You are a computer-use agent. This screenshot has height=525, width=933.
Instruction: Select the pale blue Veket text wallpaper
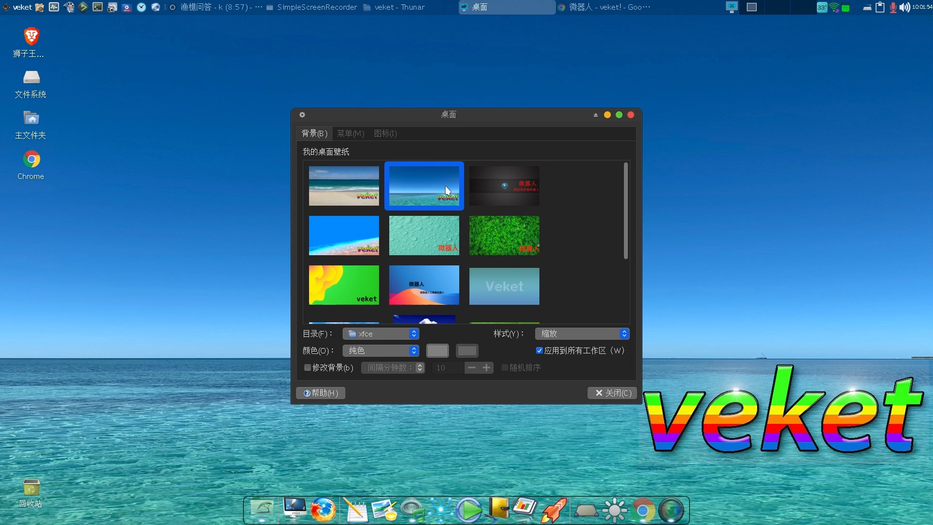tap(503, 284)
